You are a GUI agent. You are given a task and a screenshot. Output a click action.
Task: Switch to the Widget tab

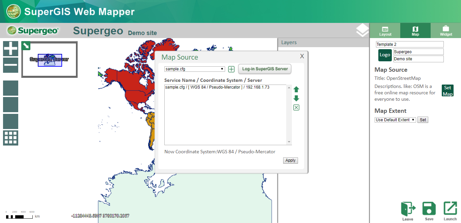[446, 31]
